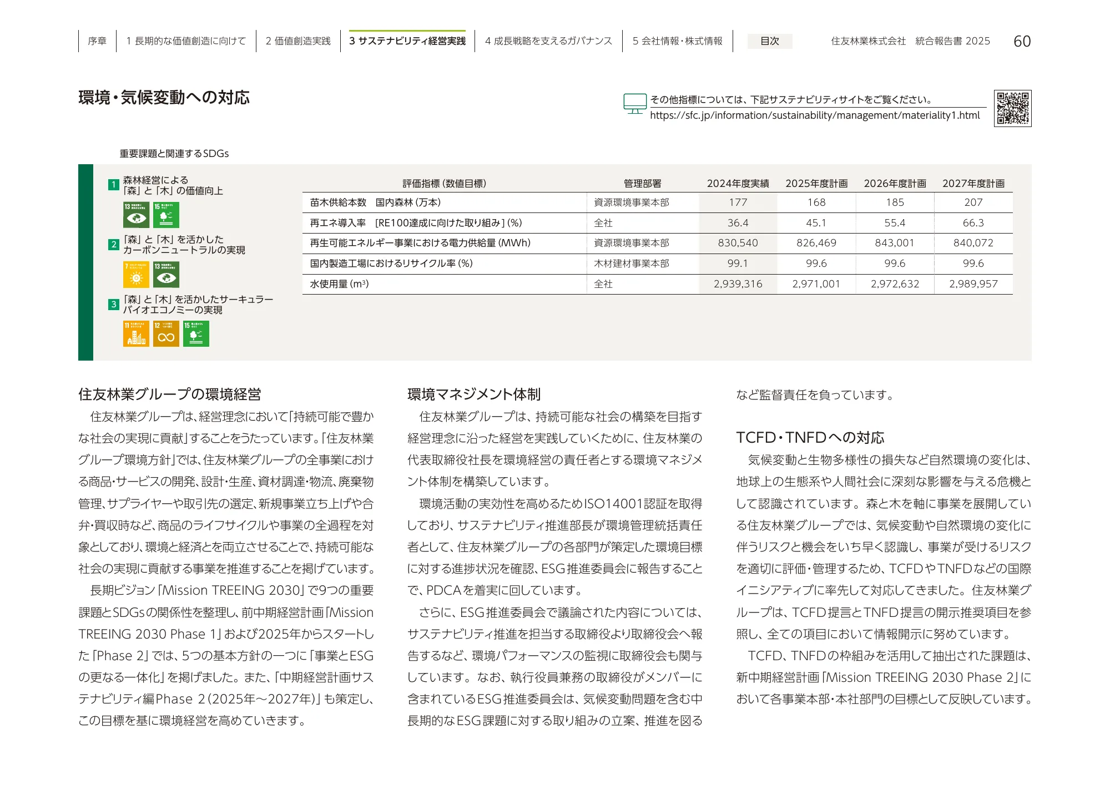Switch to the 2 価値創造実践 tab
Screen dimensions: 1110x785
(x=297, y=40)
